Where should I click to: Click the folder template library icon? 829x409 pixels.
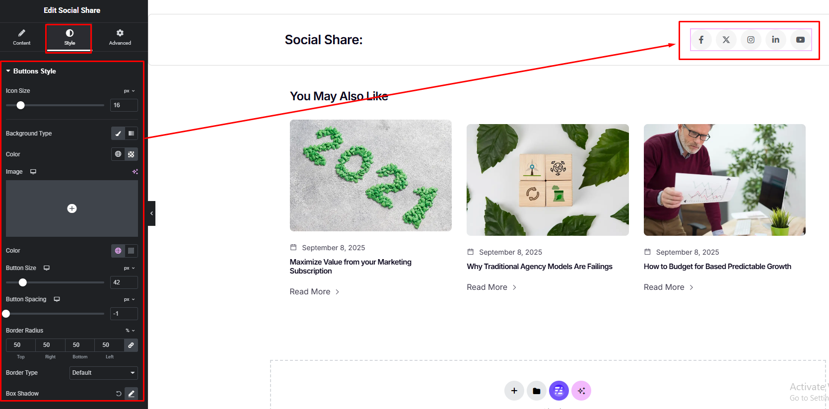(x=537, y=391)
